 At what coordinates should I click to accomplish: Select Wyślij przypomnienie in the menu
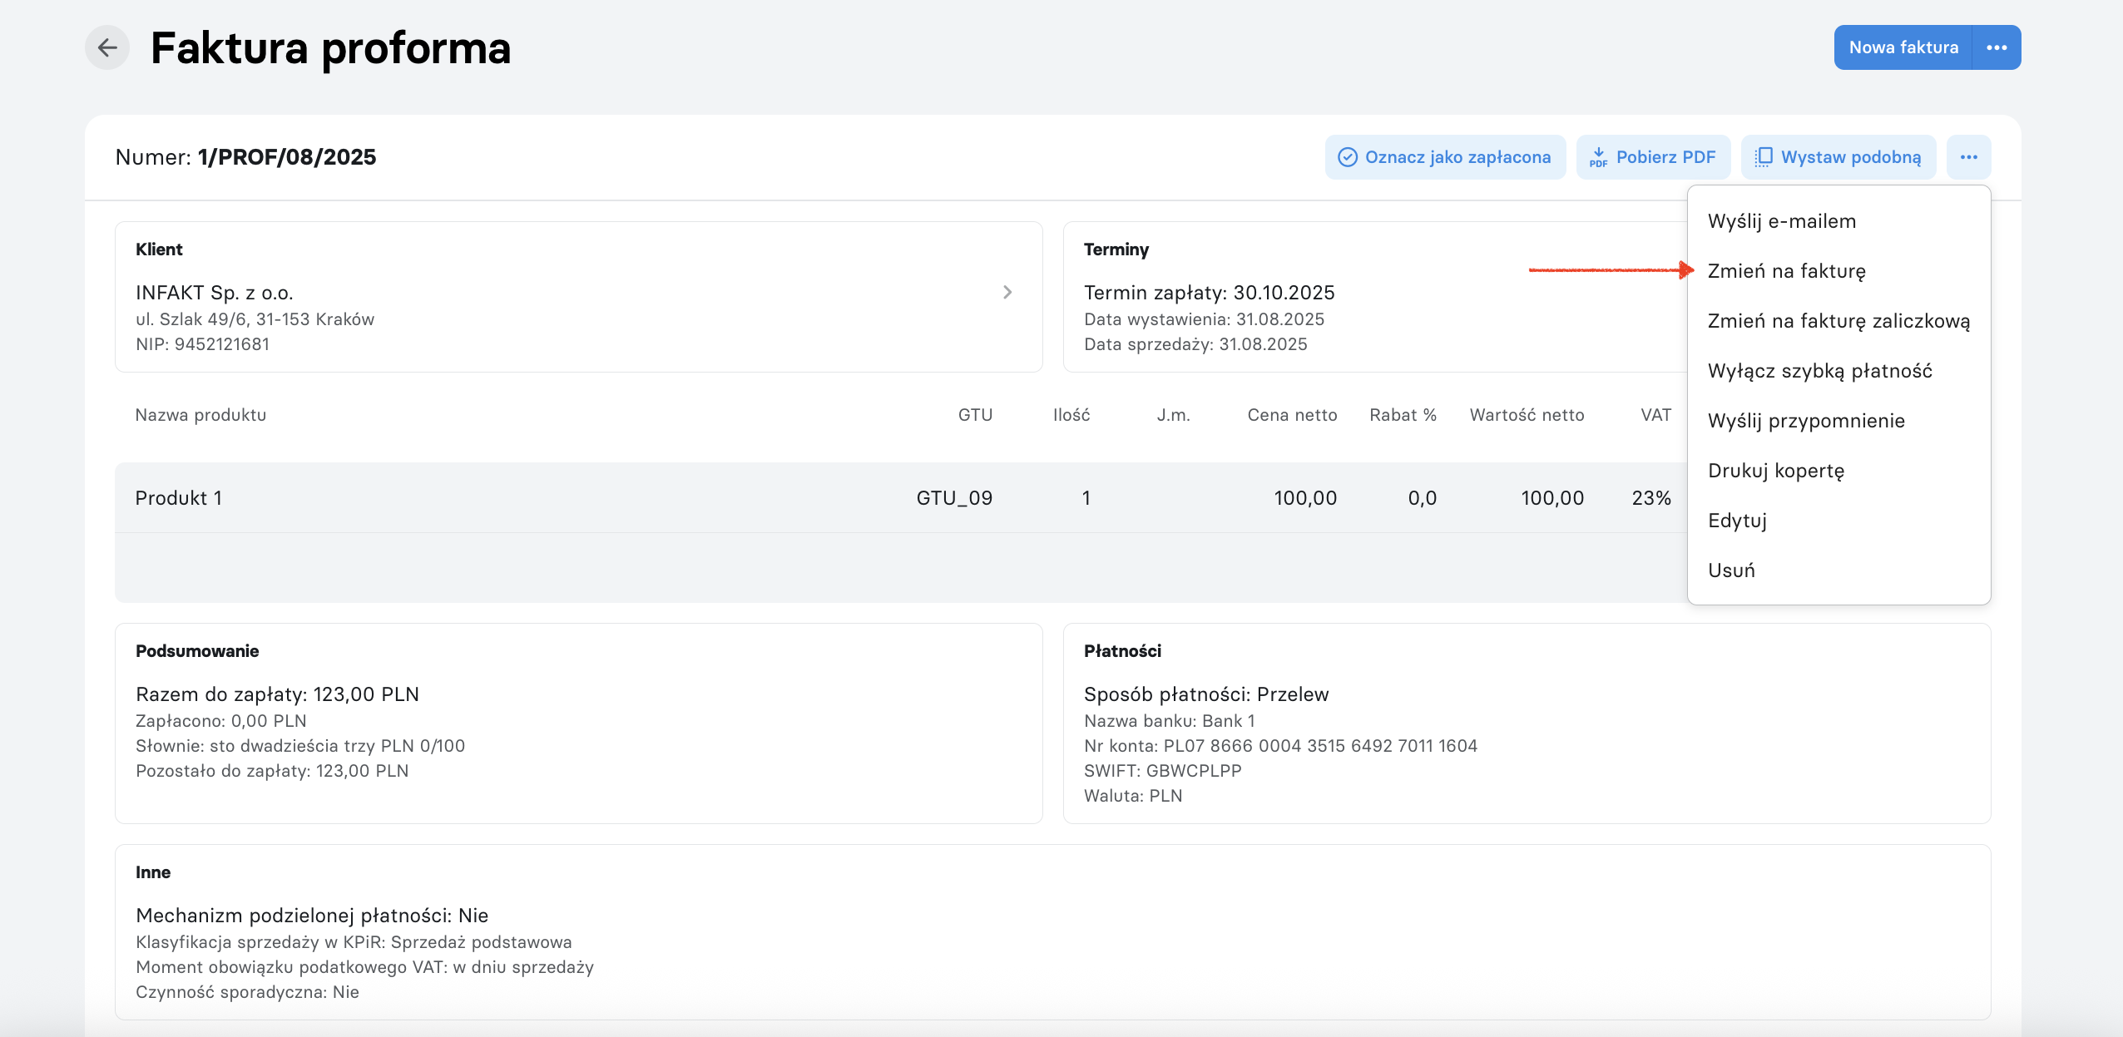(1838, 421)
